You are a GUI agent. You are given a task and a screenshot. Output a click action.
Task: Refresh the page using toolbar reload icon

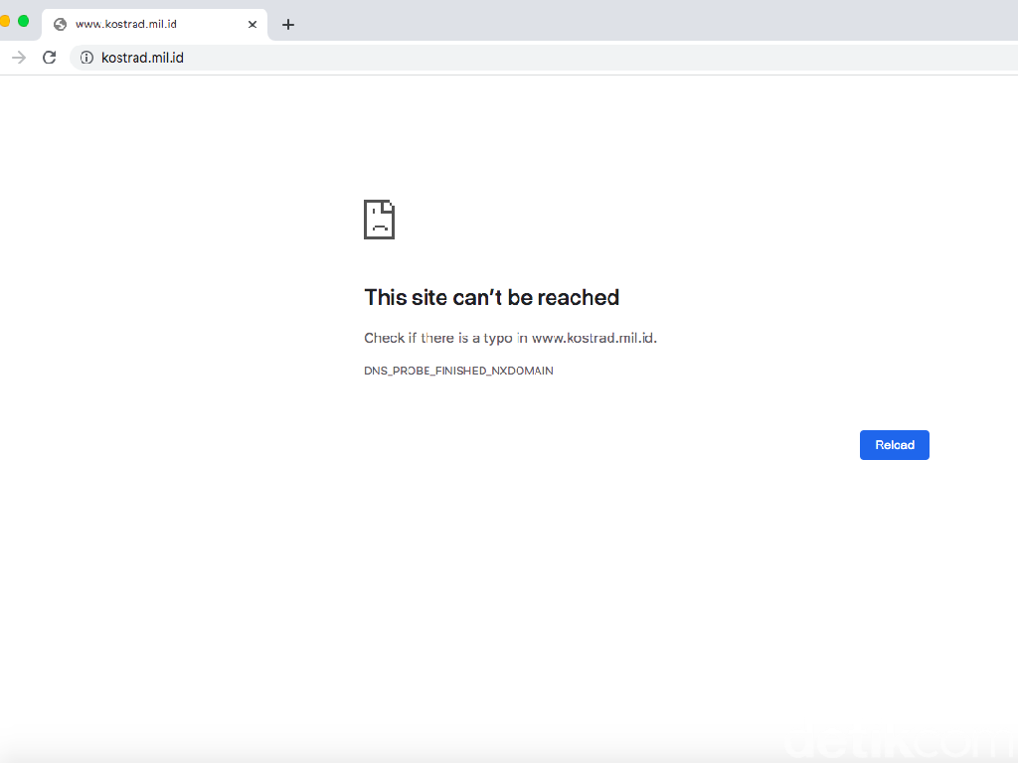[50, 58]
